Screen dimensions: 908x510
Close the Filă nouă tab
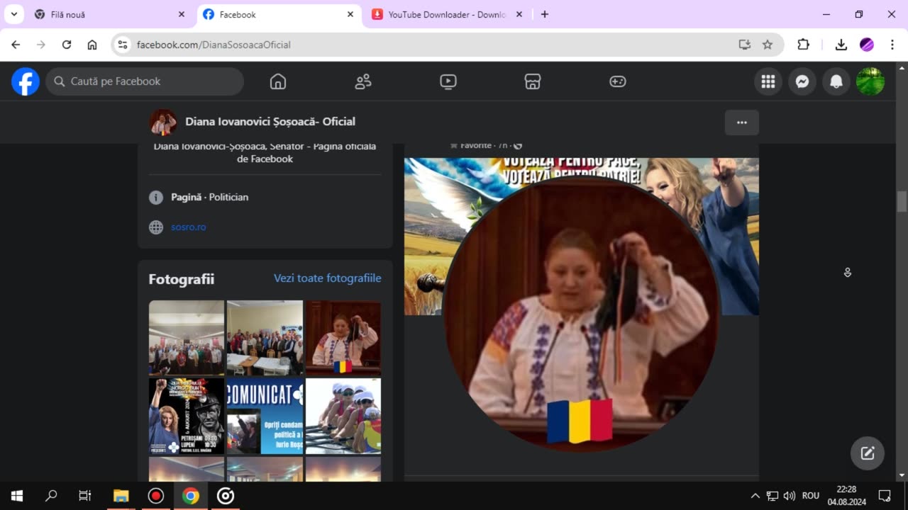click(182, 14)
